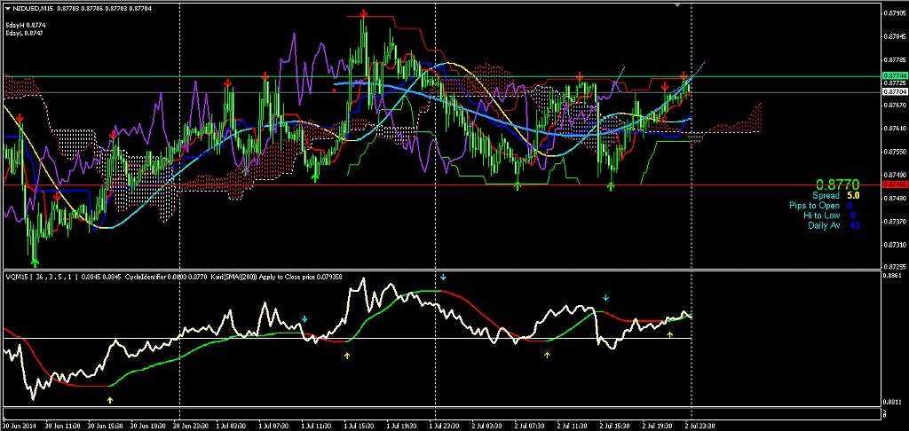The height and width of the screenshot is (431, 909).
Task: Click the Daily Av label text
Action: click(x=824, y=225)
